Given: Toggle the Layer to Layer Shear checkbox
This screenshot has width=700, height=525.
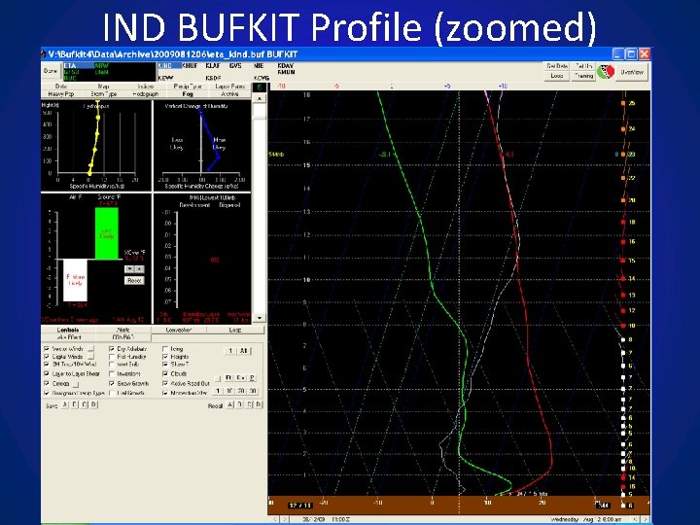Looking at the screenshot, I should tap(47, 373).
